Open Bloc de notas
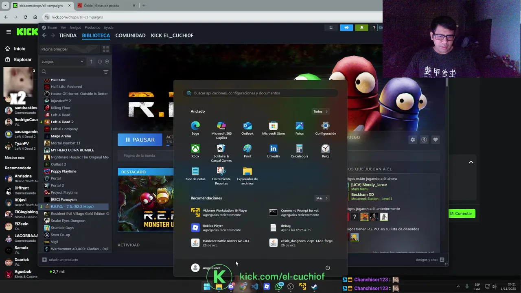The image size is (521, 293). click(x=195, y=173)
